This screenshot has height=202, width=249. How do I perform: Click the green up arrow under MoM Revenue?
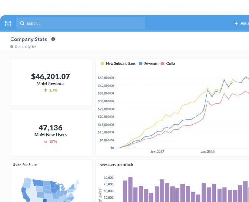click(x=45, y=90)
